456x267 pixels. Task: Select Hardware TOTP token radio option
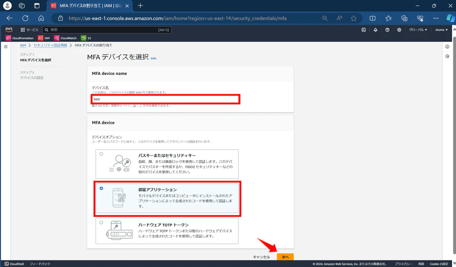click(101, 223)
